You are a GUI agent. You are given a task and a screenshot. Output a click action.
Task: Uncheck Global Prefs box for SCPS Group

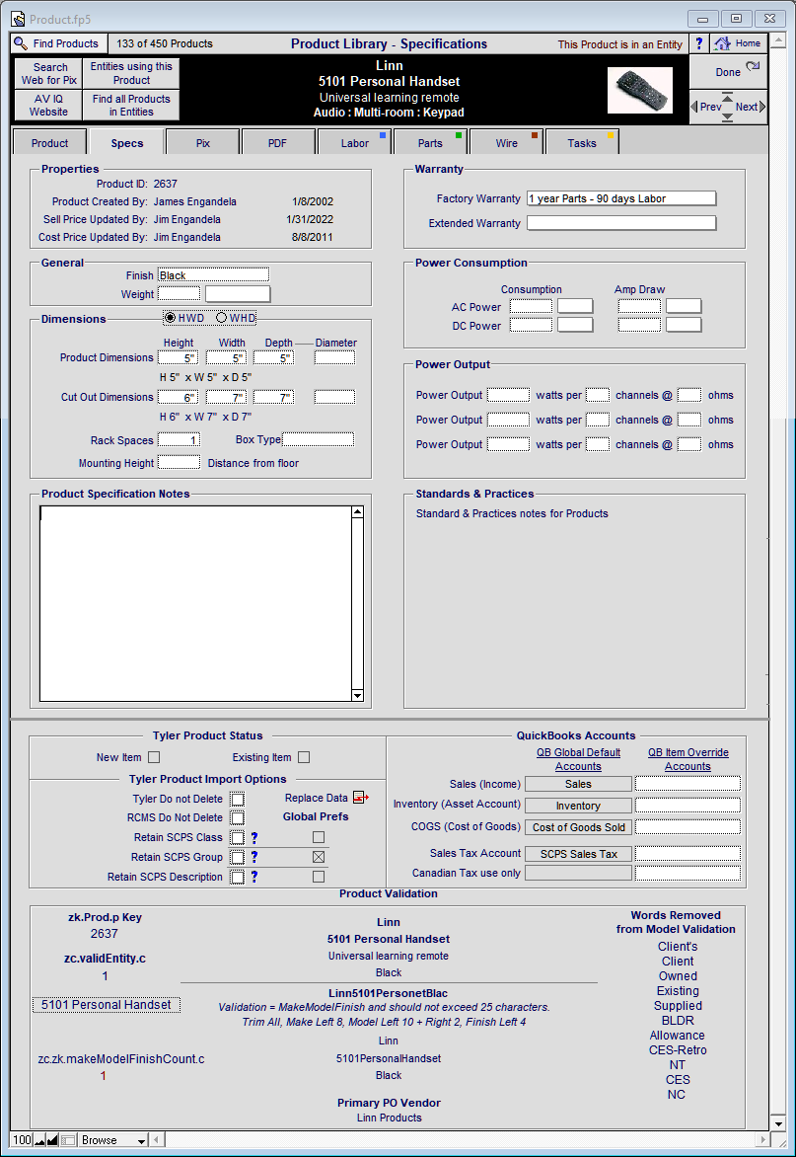point(319,857)
